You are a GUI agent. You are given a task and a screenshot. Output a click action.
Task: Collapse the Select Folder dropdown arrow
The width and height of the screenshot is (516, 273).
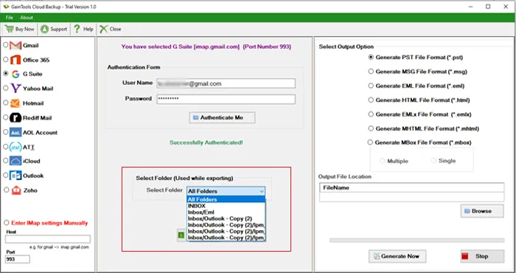pyautogui.click(x=262, y=191)
